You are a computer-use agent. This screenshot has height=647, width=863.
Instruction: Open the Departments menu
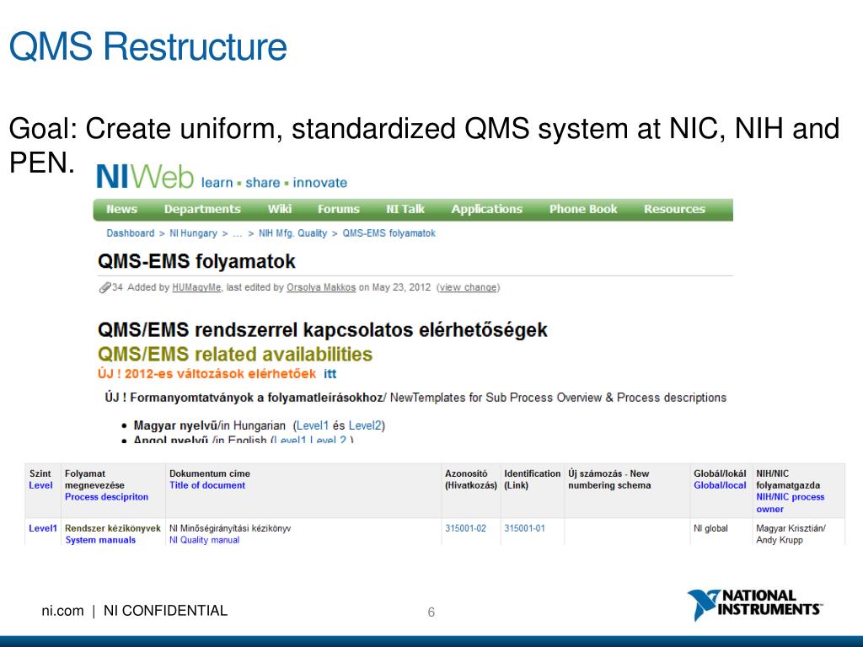pos(202,209)
